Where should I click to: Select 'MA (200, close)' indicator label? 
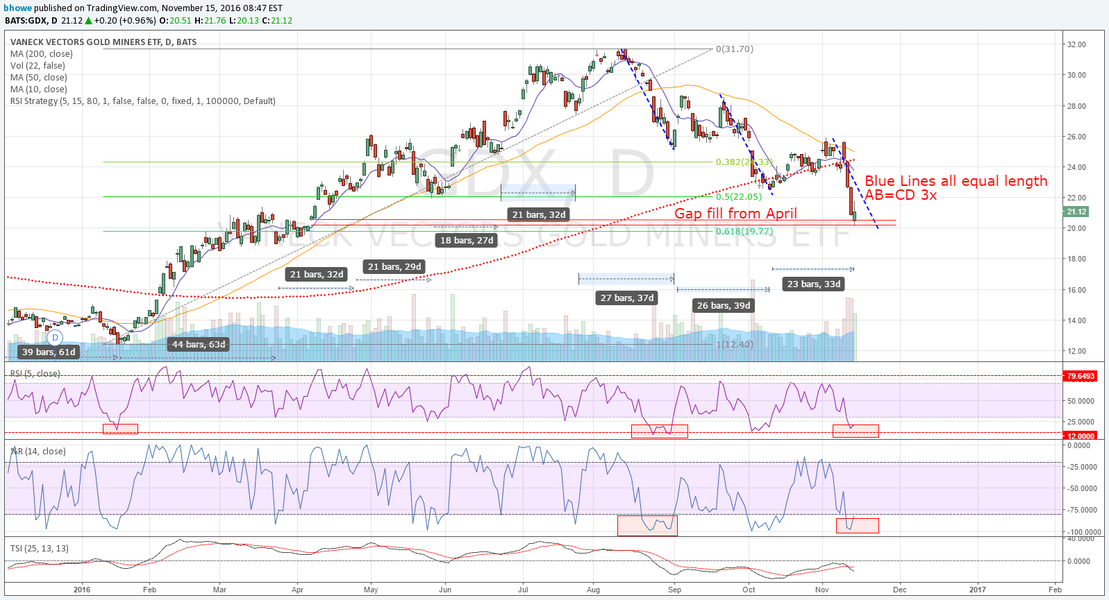coord(42,54)
